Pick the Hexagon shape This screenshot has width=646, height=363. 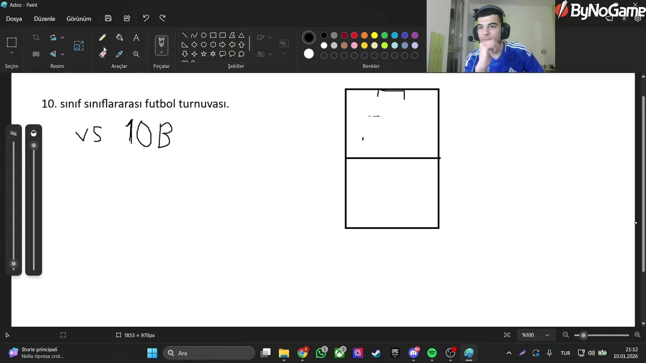pos(213,44)
